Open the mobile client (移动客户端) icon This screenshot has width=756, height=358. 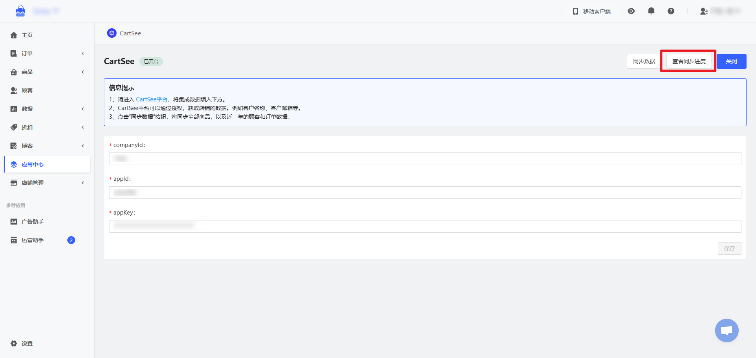[x=576, y=11]
